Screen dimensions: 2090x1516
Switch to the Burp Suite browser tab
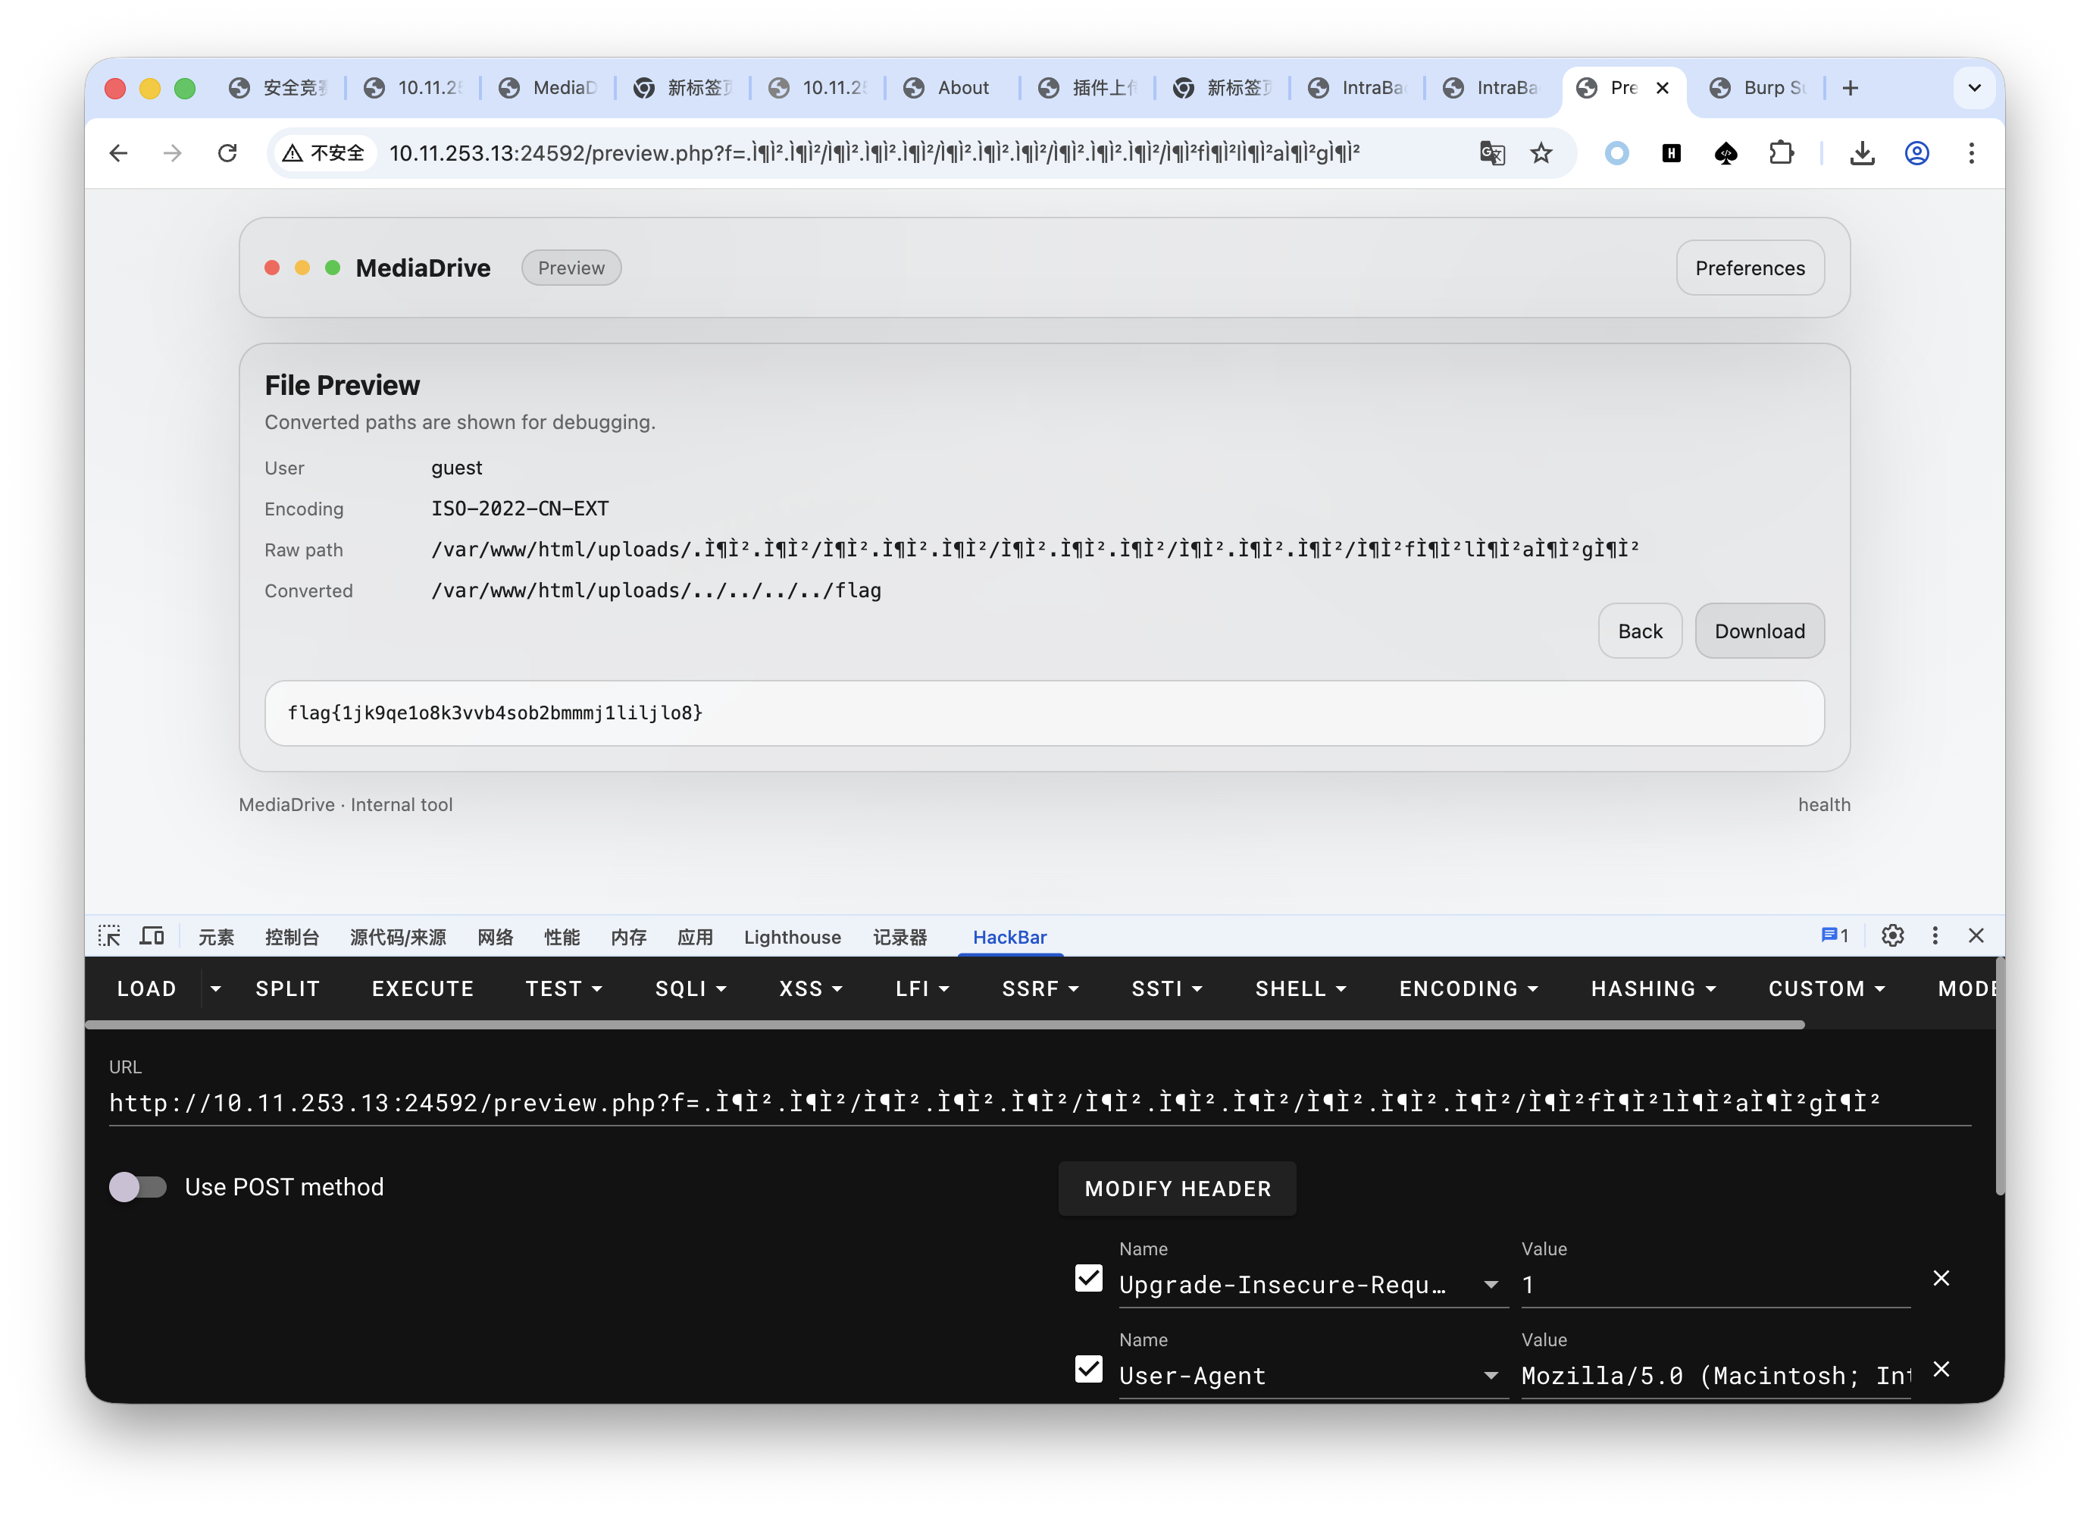[1761, 88]
